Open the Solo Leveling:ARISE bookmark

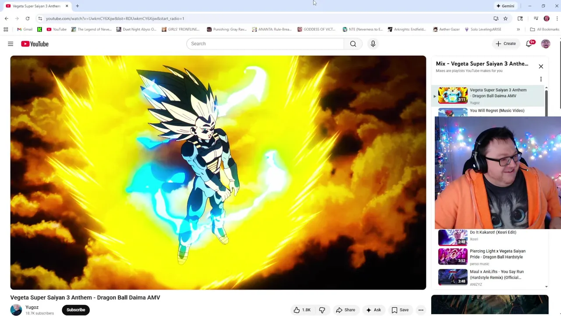(483, 29)
